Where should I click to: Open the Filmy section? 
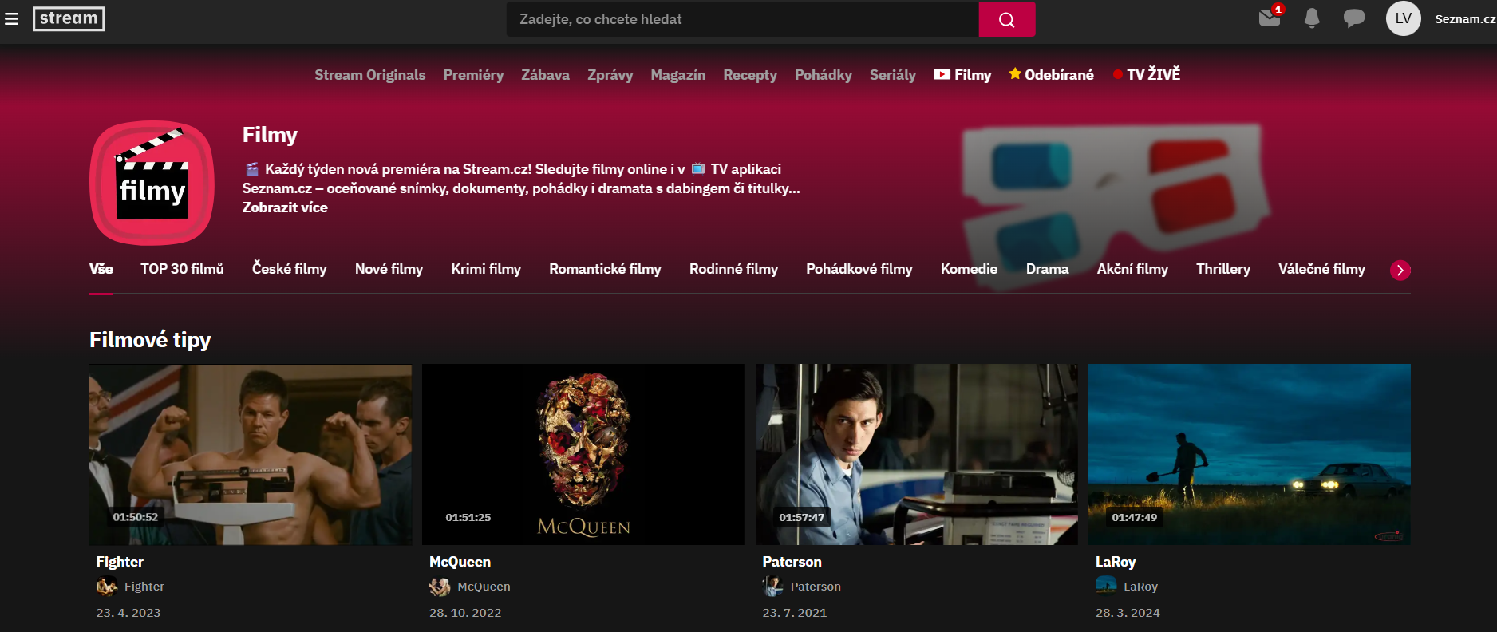coord(962,75)
